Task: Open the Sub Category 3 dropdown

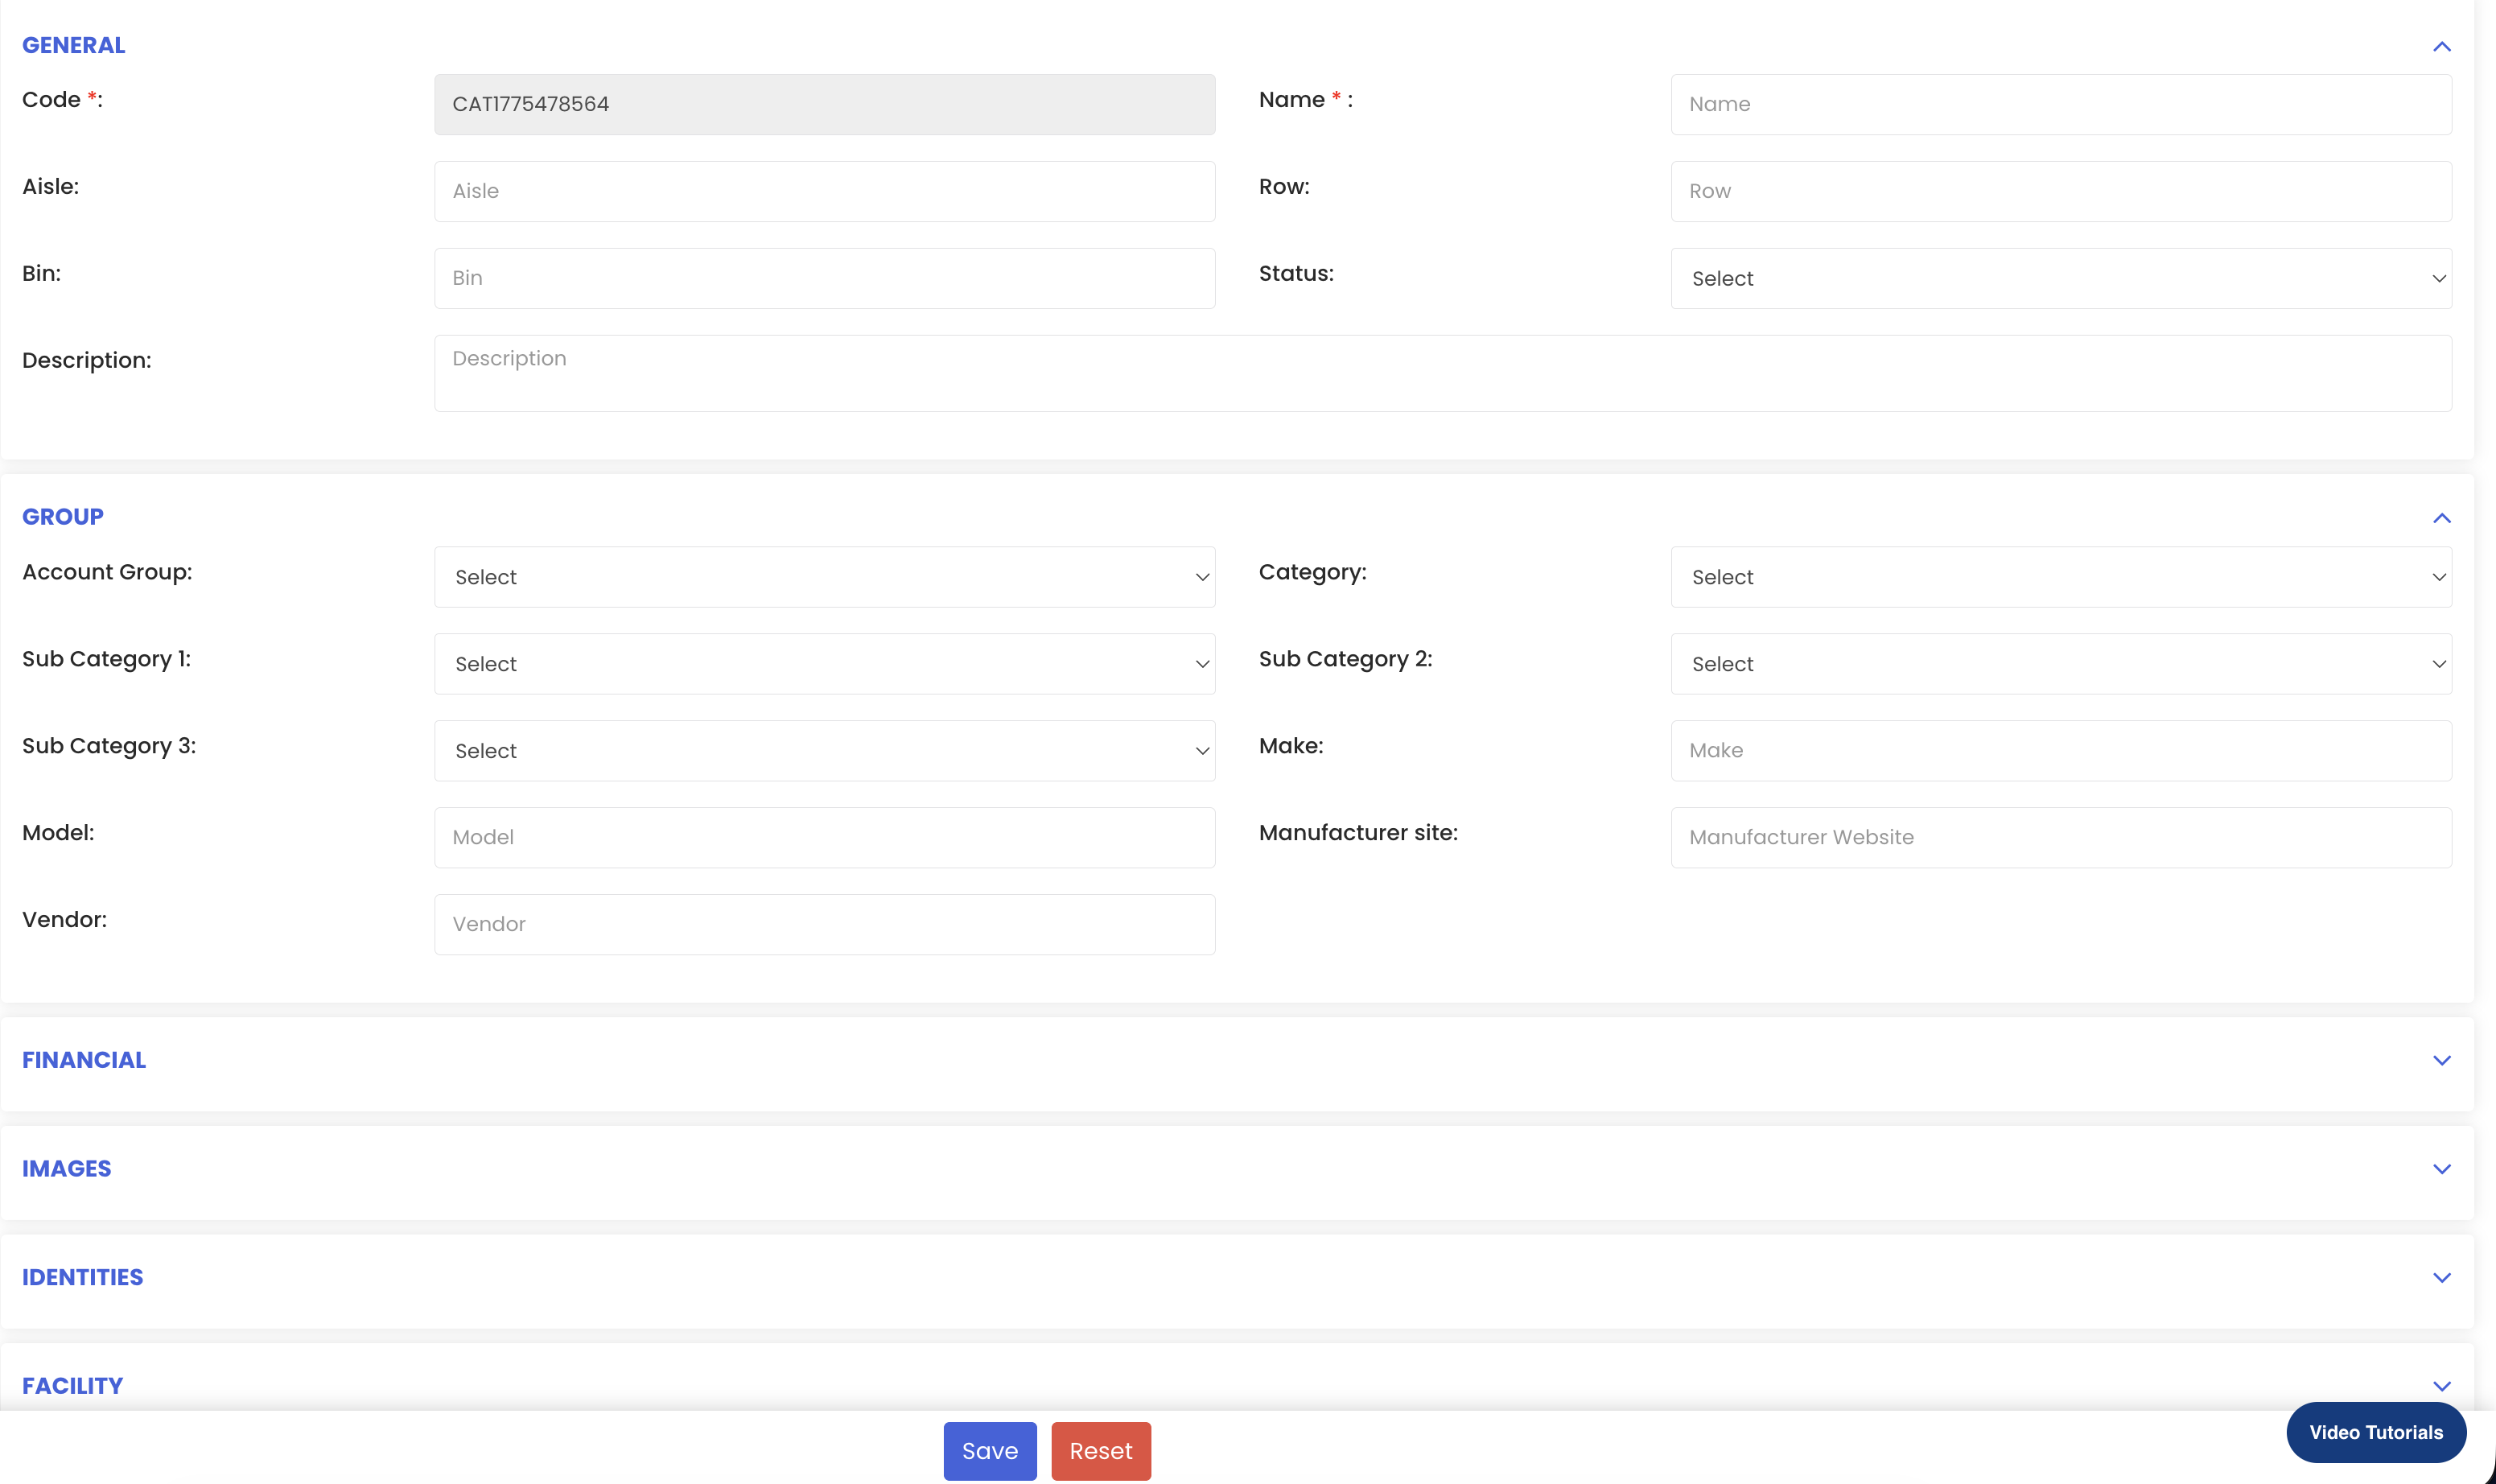Action: click(x=824, y=751)
